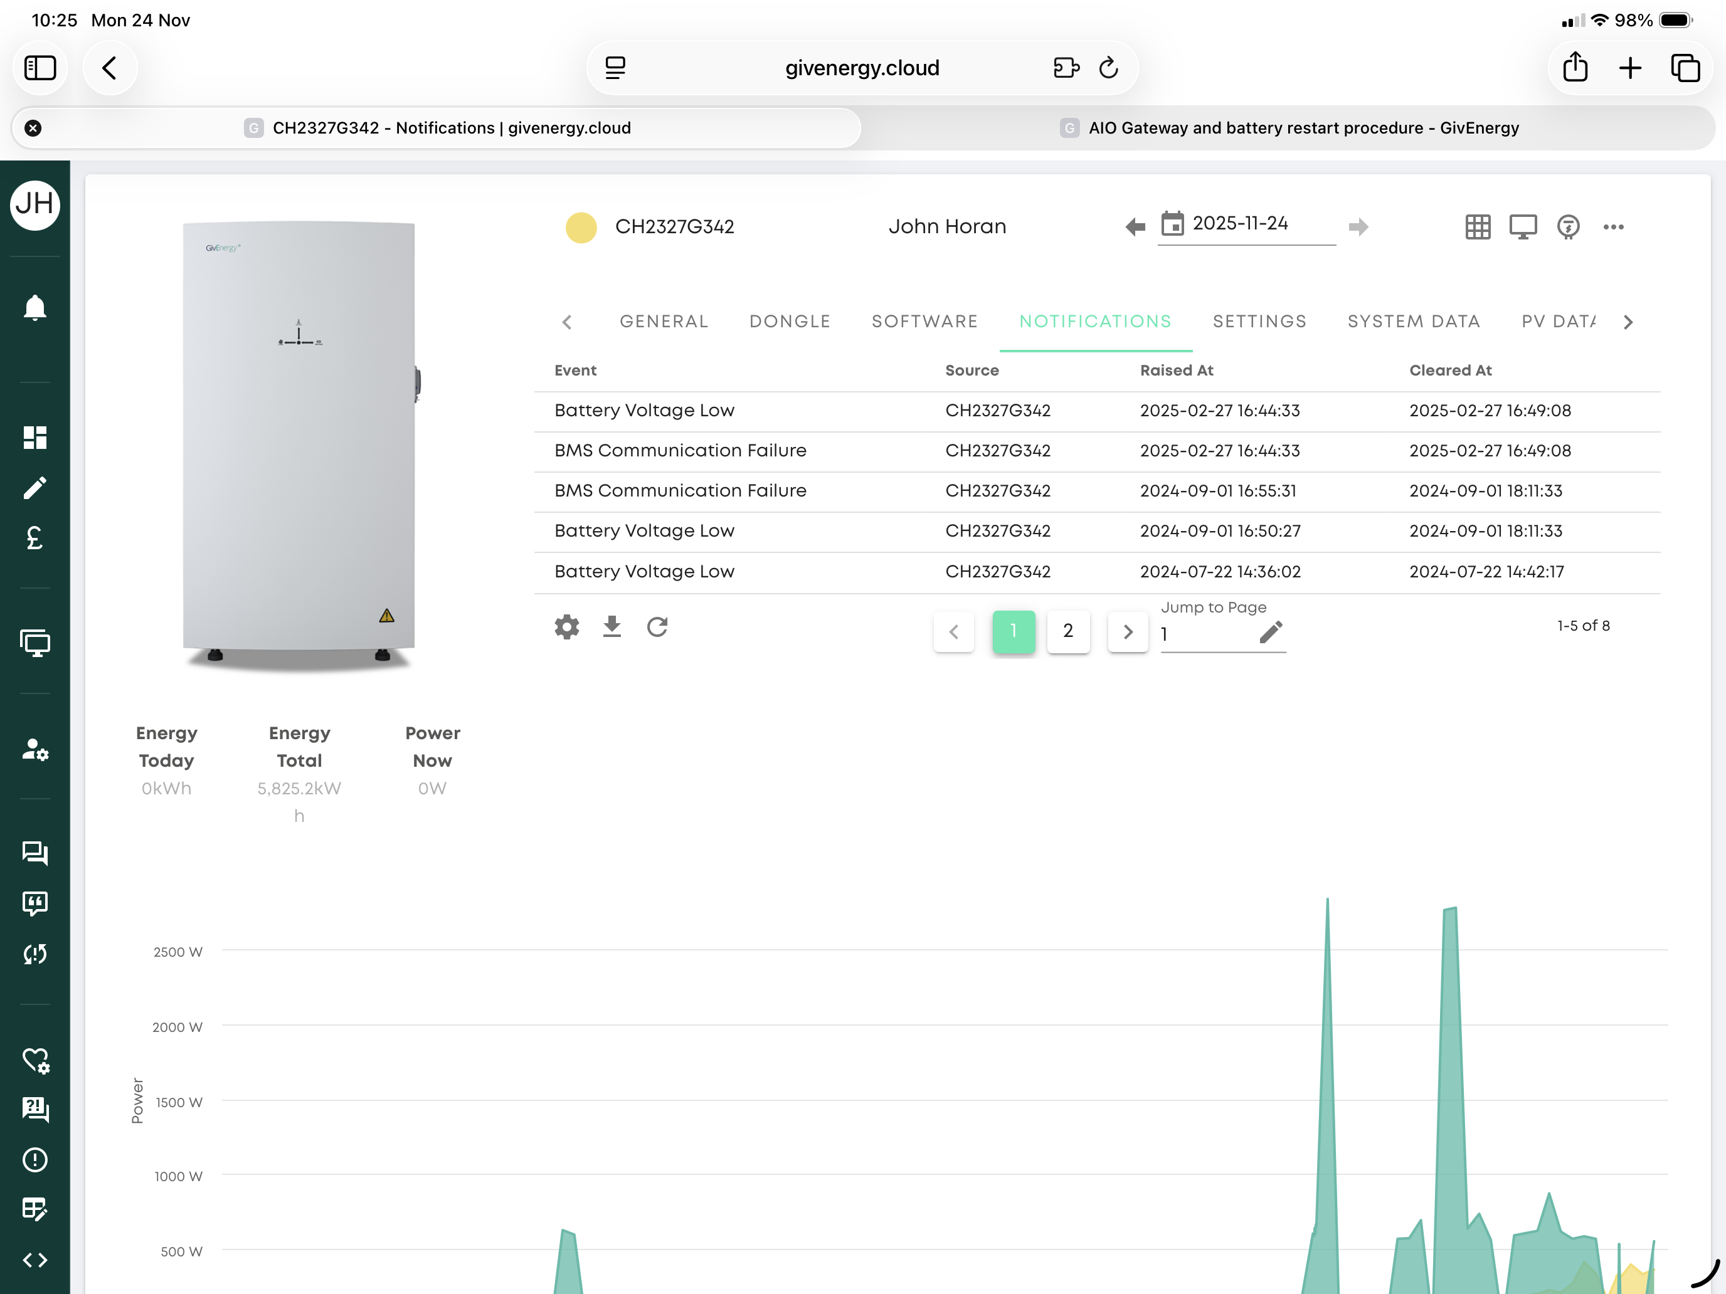The height and width of the screenshot is (1294, 1726).
Task: Open Safari page reader menu icon
Action: coord(615,68)
